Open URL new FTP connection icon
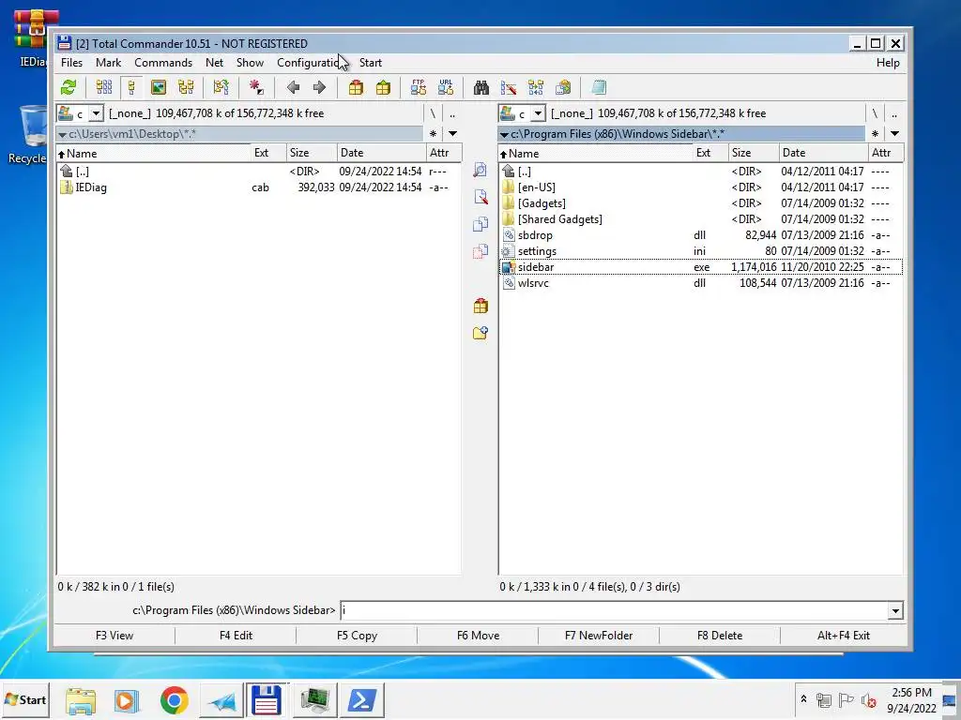961x720 pixels. pos(446,87)
